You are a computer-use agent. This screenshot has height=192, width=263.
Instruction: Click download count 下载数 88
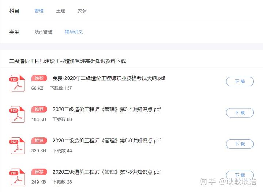coord(62,119)
